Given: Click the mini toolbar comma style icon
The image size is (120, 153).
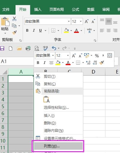Looking at the screenshot, I should [x=103, y=55].
